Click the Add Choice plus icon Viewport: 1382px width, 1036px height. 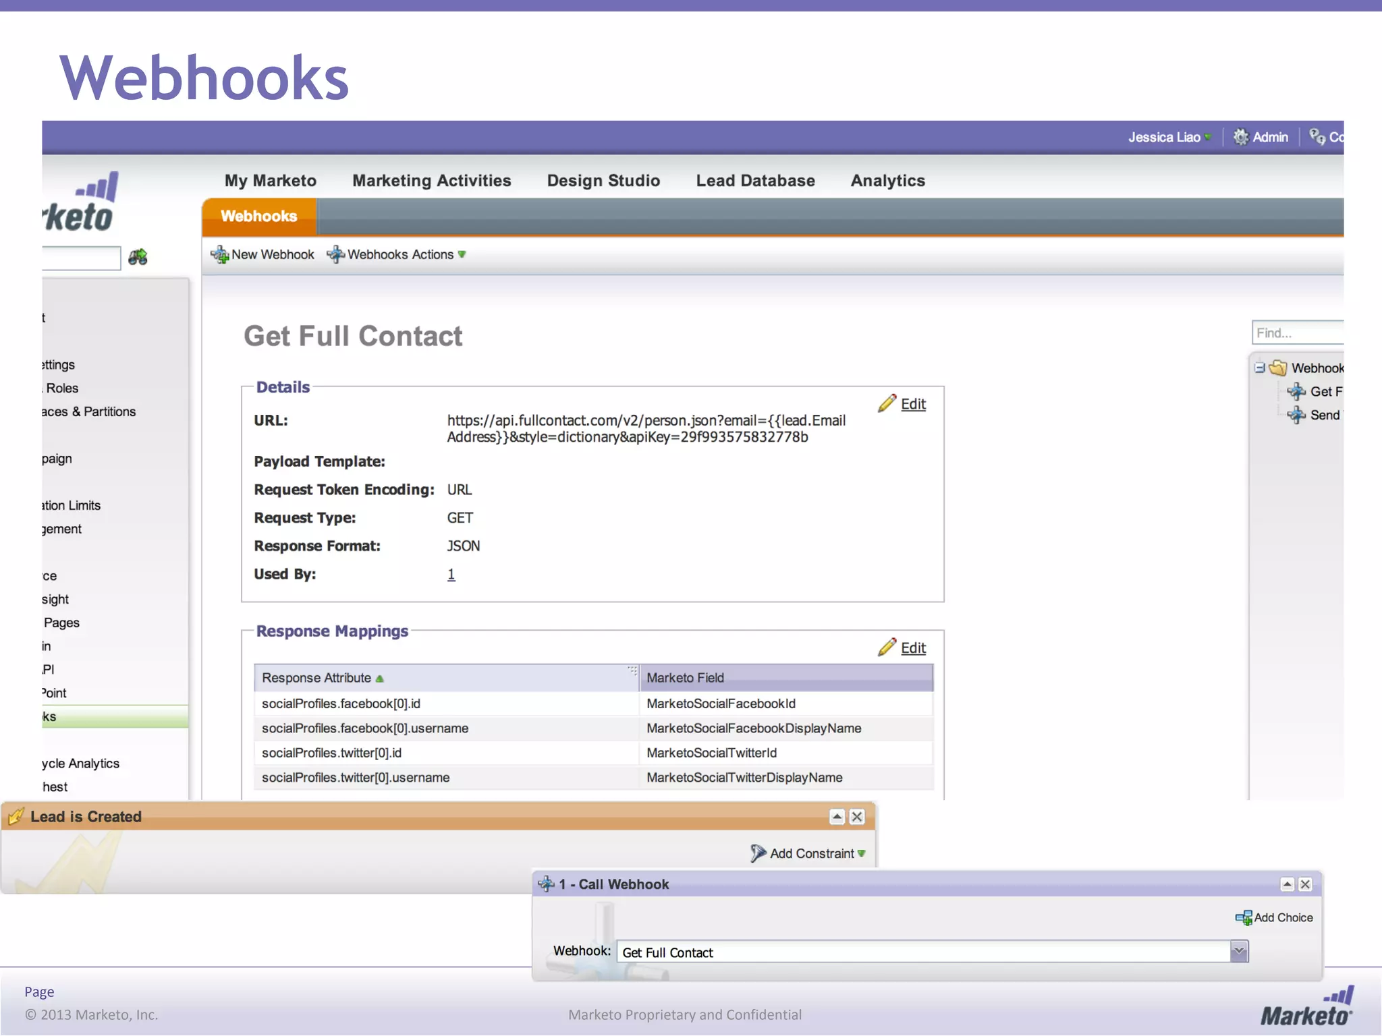coord(1243,918)
